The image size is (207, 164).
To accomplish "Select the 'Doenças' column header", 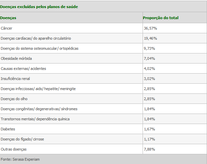I will click(x=8, y=17).
